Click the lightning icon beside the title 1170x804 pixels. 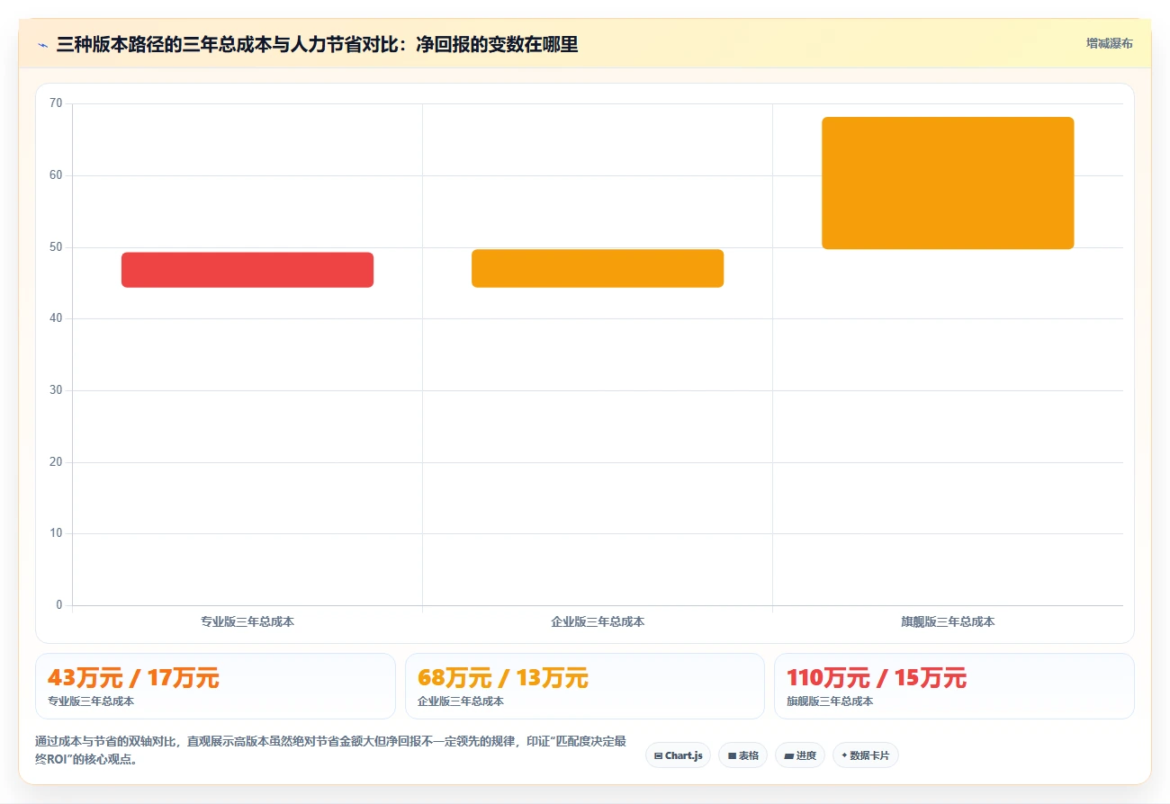coord(42,45)
